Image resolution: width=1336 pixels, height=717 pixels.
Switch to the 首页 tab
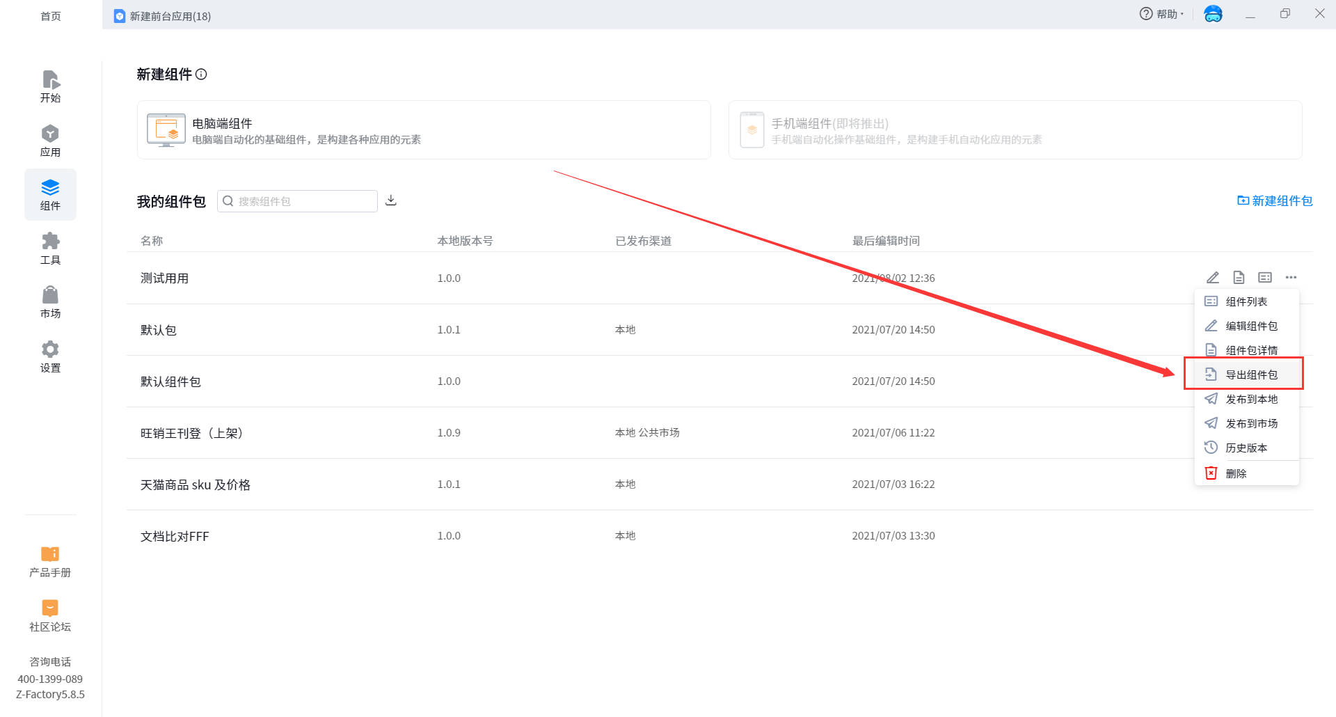pyautogui.click(x=50, y=16)
